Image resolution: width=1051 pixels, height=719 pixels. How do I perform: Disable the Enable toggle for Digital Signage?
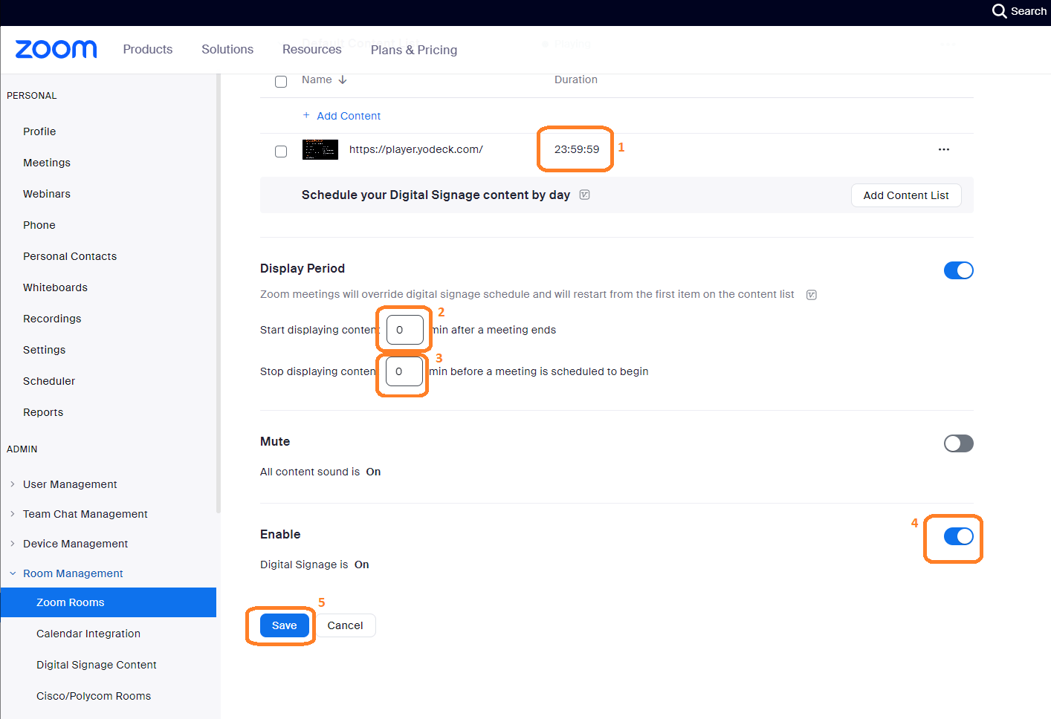pos(958,536)
